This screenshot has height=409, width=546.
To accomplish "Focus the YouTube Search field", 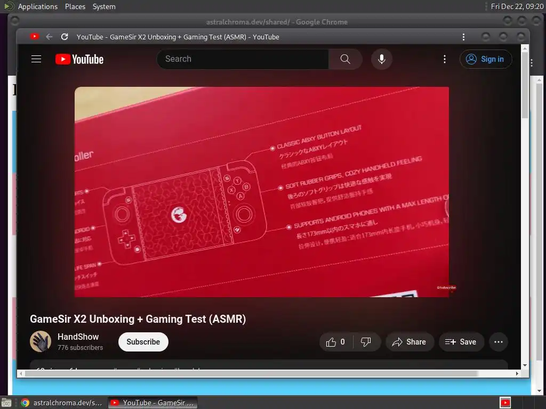I will 243,59.
